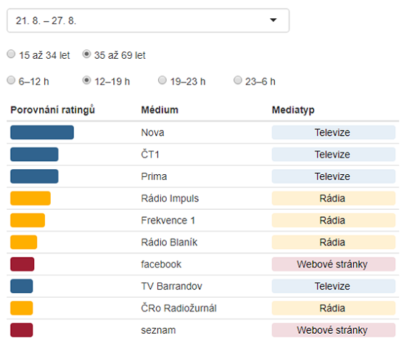Click the ČRo Radiožurnál rating bar

[22, 308]
